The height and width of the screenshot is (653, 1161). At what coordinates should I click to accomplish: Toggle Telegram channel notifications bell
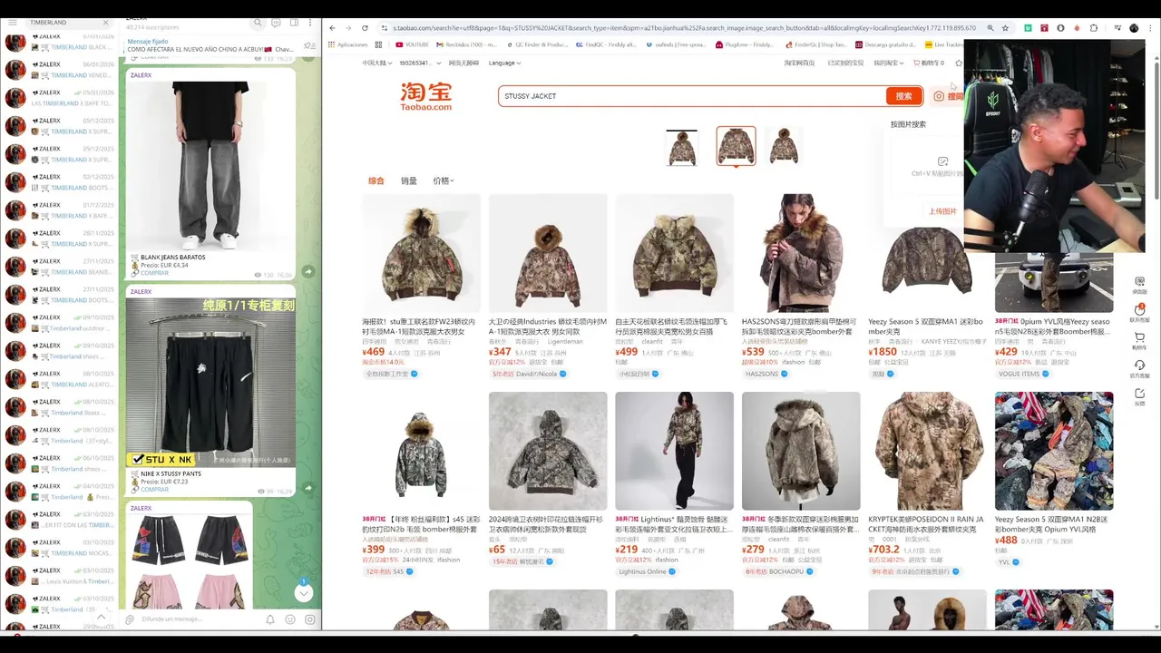pyautogui.click(x=270, y=619)
